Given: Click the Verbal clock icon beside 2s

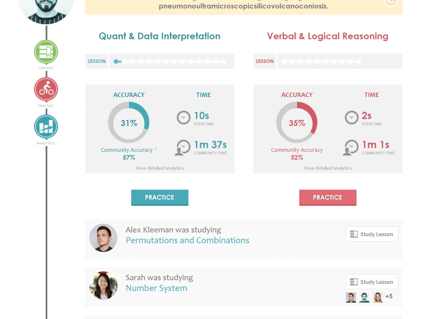Looking at the screenshot, I should 351,118.
